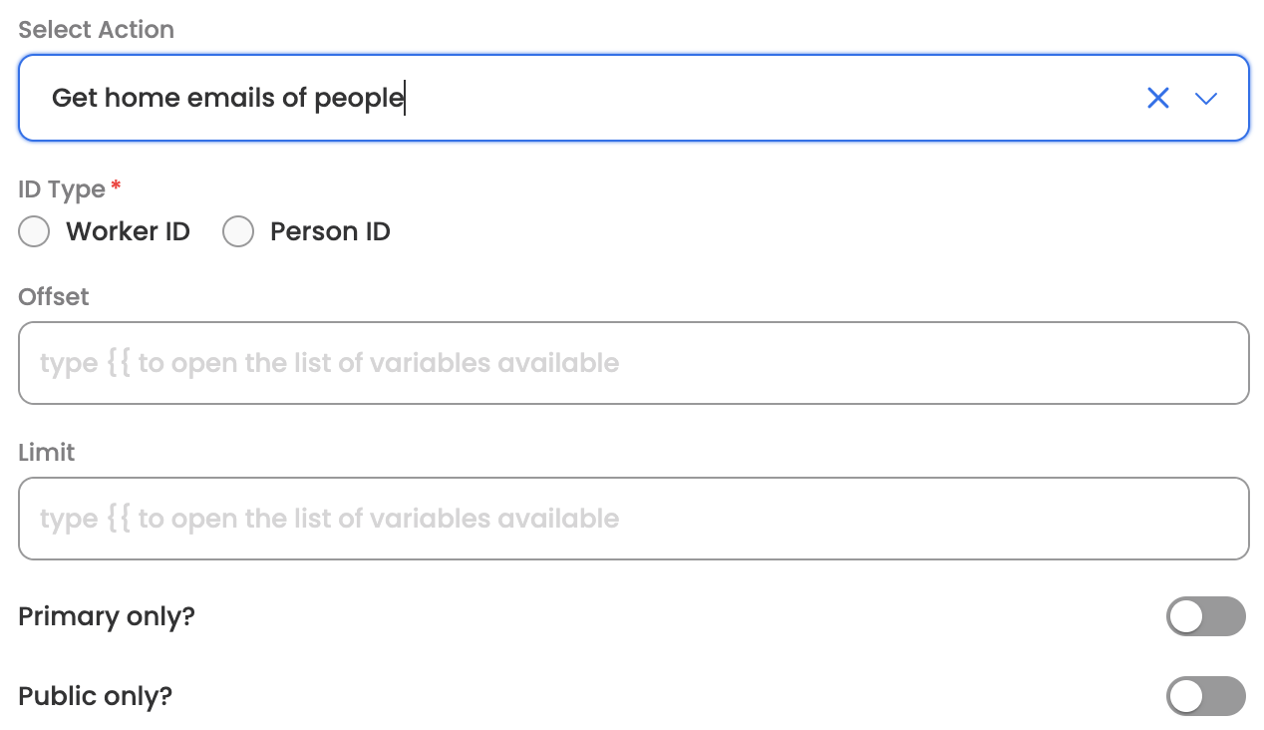Click the 'Select Action' field label
Viewport: 1264px width, 730px height.
96,30
